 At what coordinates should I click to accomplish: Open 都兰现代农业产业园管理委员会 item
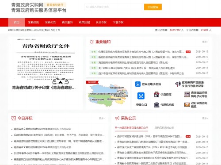point(153,147)
